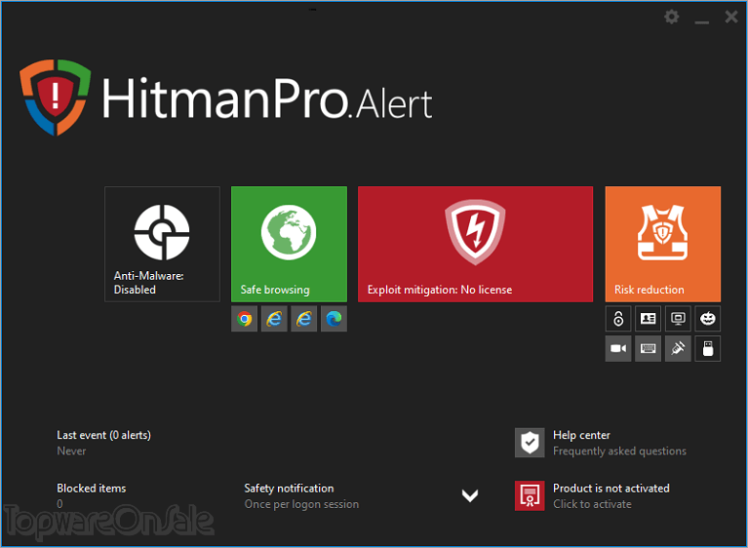Viewport: 748px width, 548px height.
Task: Toggle the syringe vaccination icon
Action: (678, 349)
